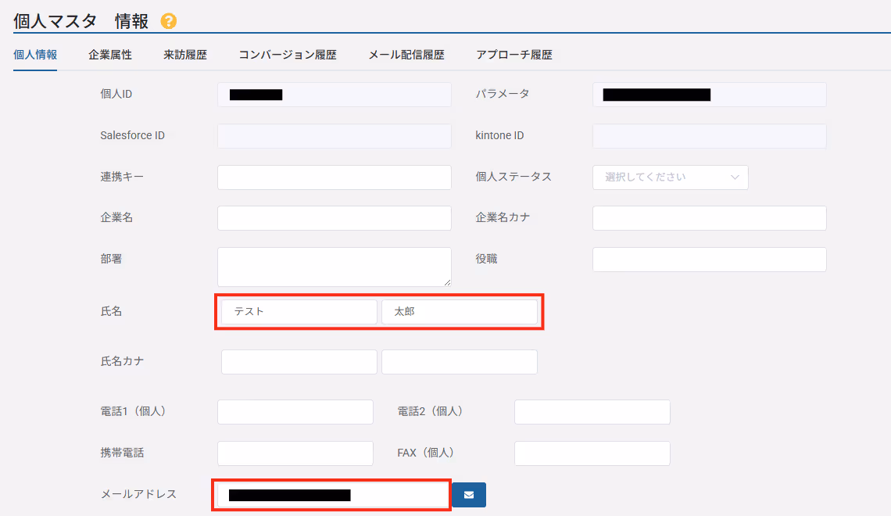Click the first 氏名カナ input box
This screenshot has height=516, width=891.
click(299, 362)
